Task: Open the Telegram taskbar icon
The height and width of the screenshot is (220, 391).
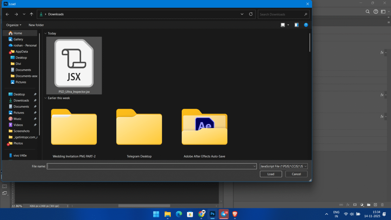Action: click(x=224, y=214)
